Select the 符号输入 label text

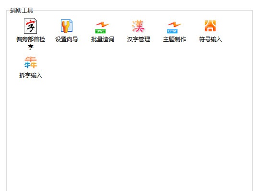coord(210,39)
